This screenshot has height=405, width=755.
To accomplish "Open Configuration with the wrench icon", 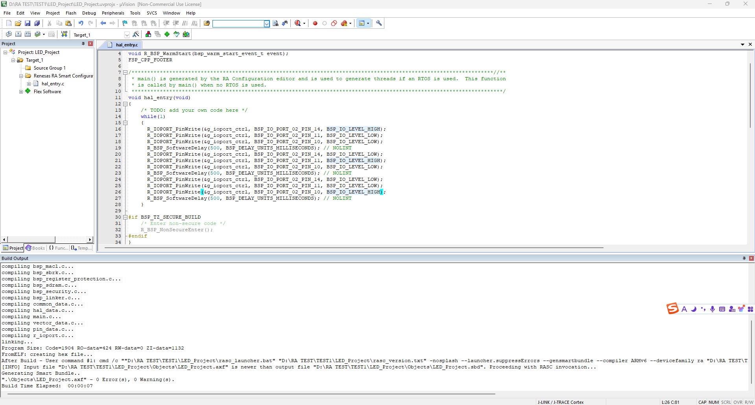I will coord(379,23).
